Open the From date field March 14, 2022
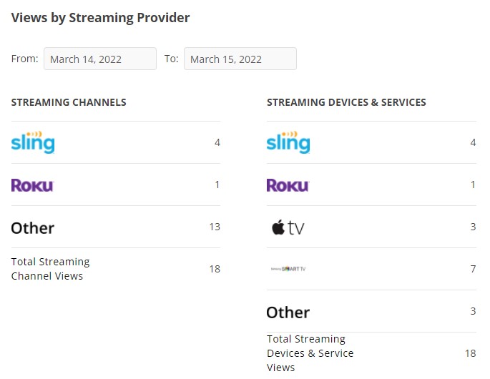This screenshot has height=379, width=490. tap(100, 59)
